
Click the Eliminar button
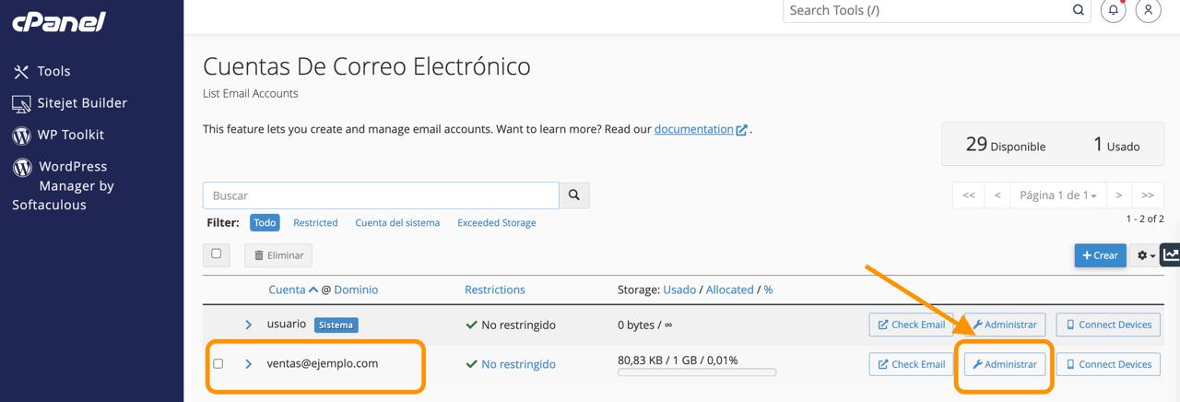[278, 255]
